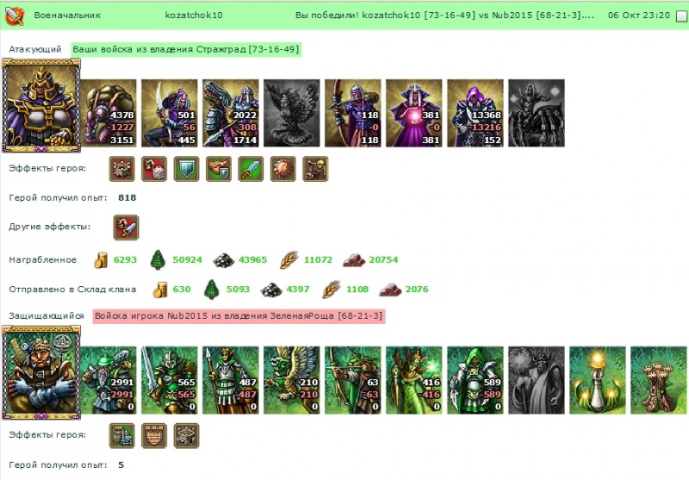Select the dice hero effect icon
This screenshot has height=480, width=689.
click(x=154, y=169)
